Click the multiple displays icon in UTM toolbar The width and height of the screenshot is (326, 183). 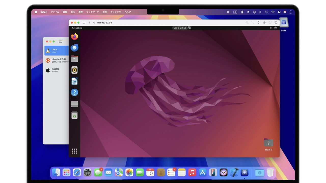pos(276,23)
